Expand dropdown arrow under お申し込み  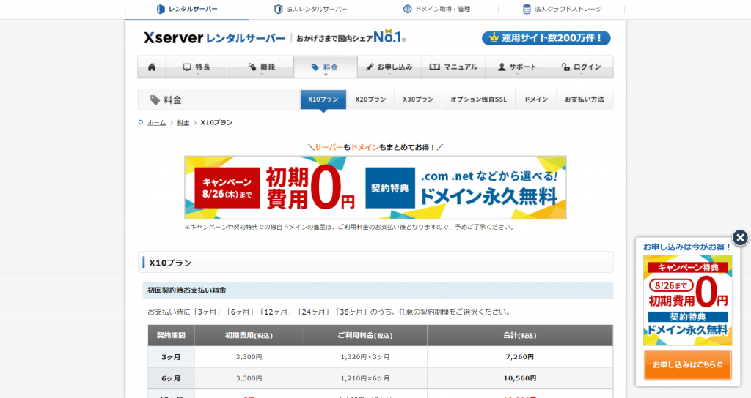[x=389, y=74]
